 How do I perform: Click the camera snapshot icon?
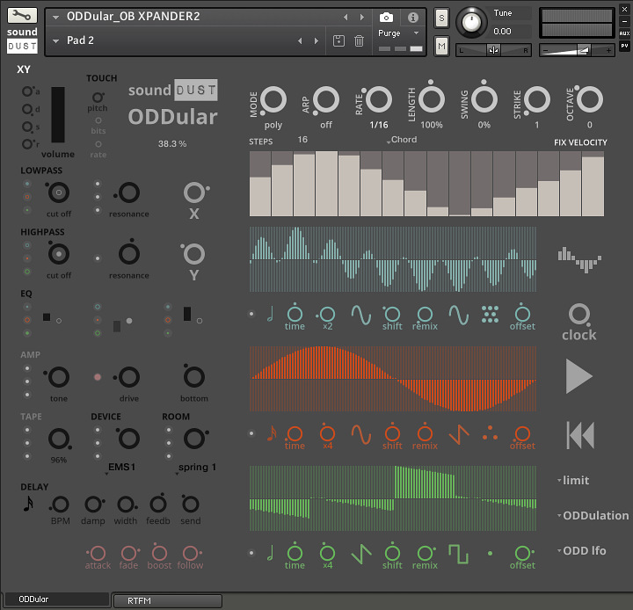[386, 18]
